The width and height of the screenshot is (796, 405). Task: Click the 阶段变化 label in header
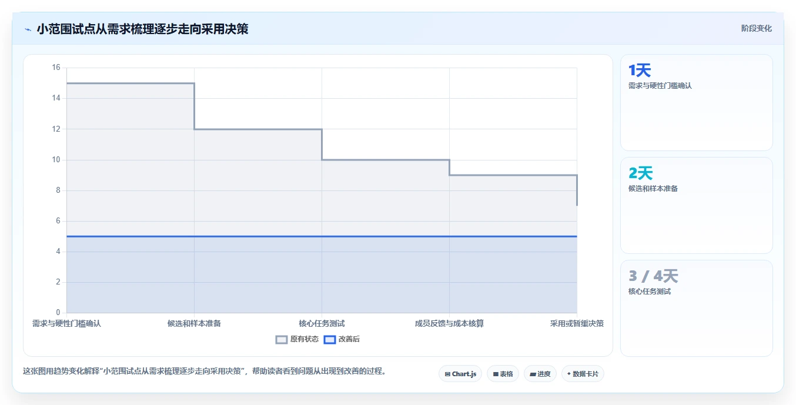(756, 28)
